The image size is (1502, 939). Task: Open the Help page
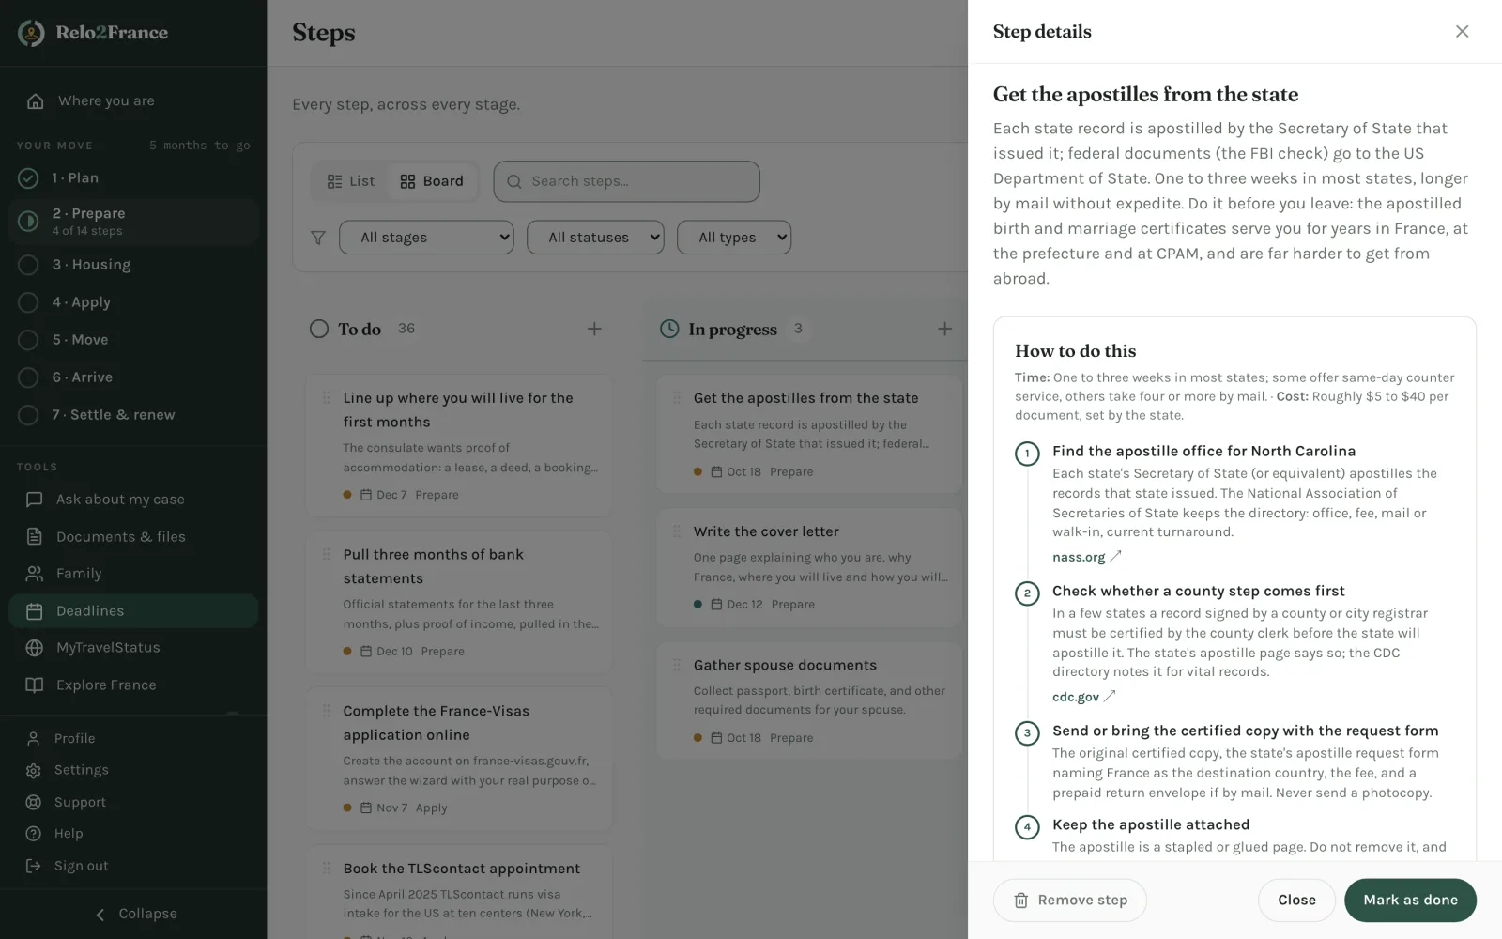[133, 834]
